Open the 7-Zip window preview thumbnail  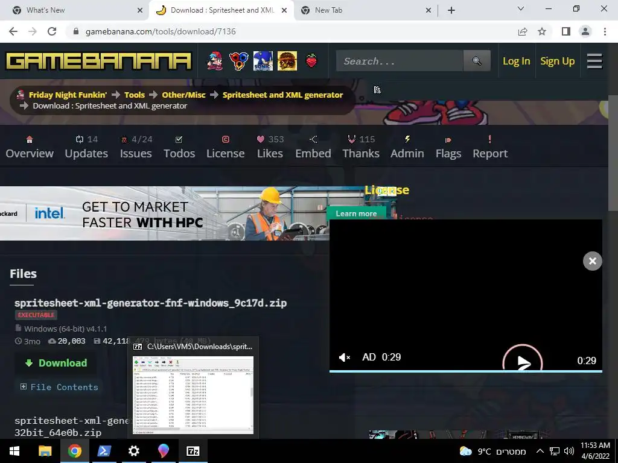193,395
